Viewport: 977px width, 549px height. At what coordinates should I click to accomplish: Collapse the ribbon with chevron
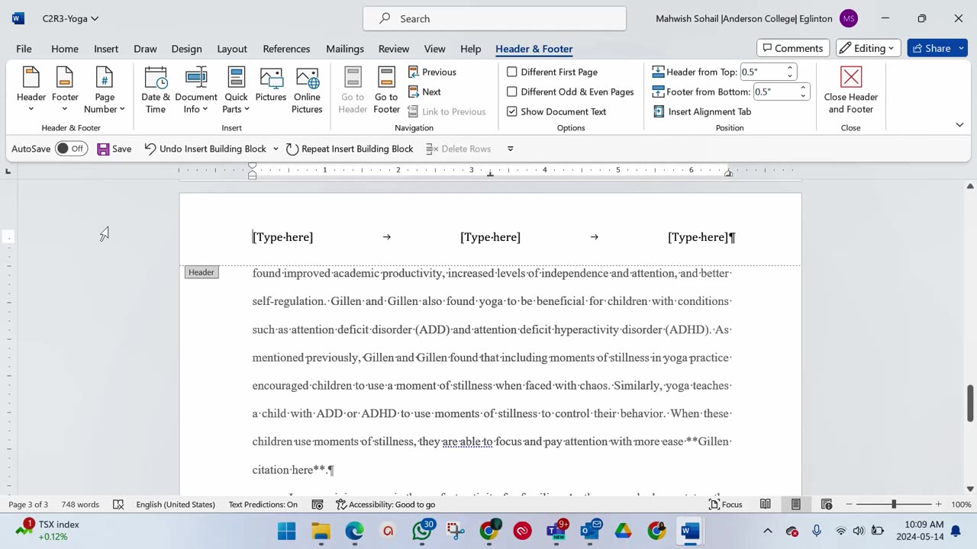(959, 124)
